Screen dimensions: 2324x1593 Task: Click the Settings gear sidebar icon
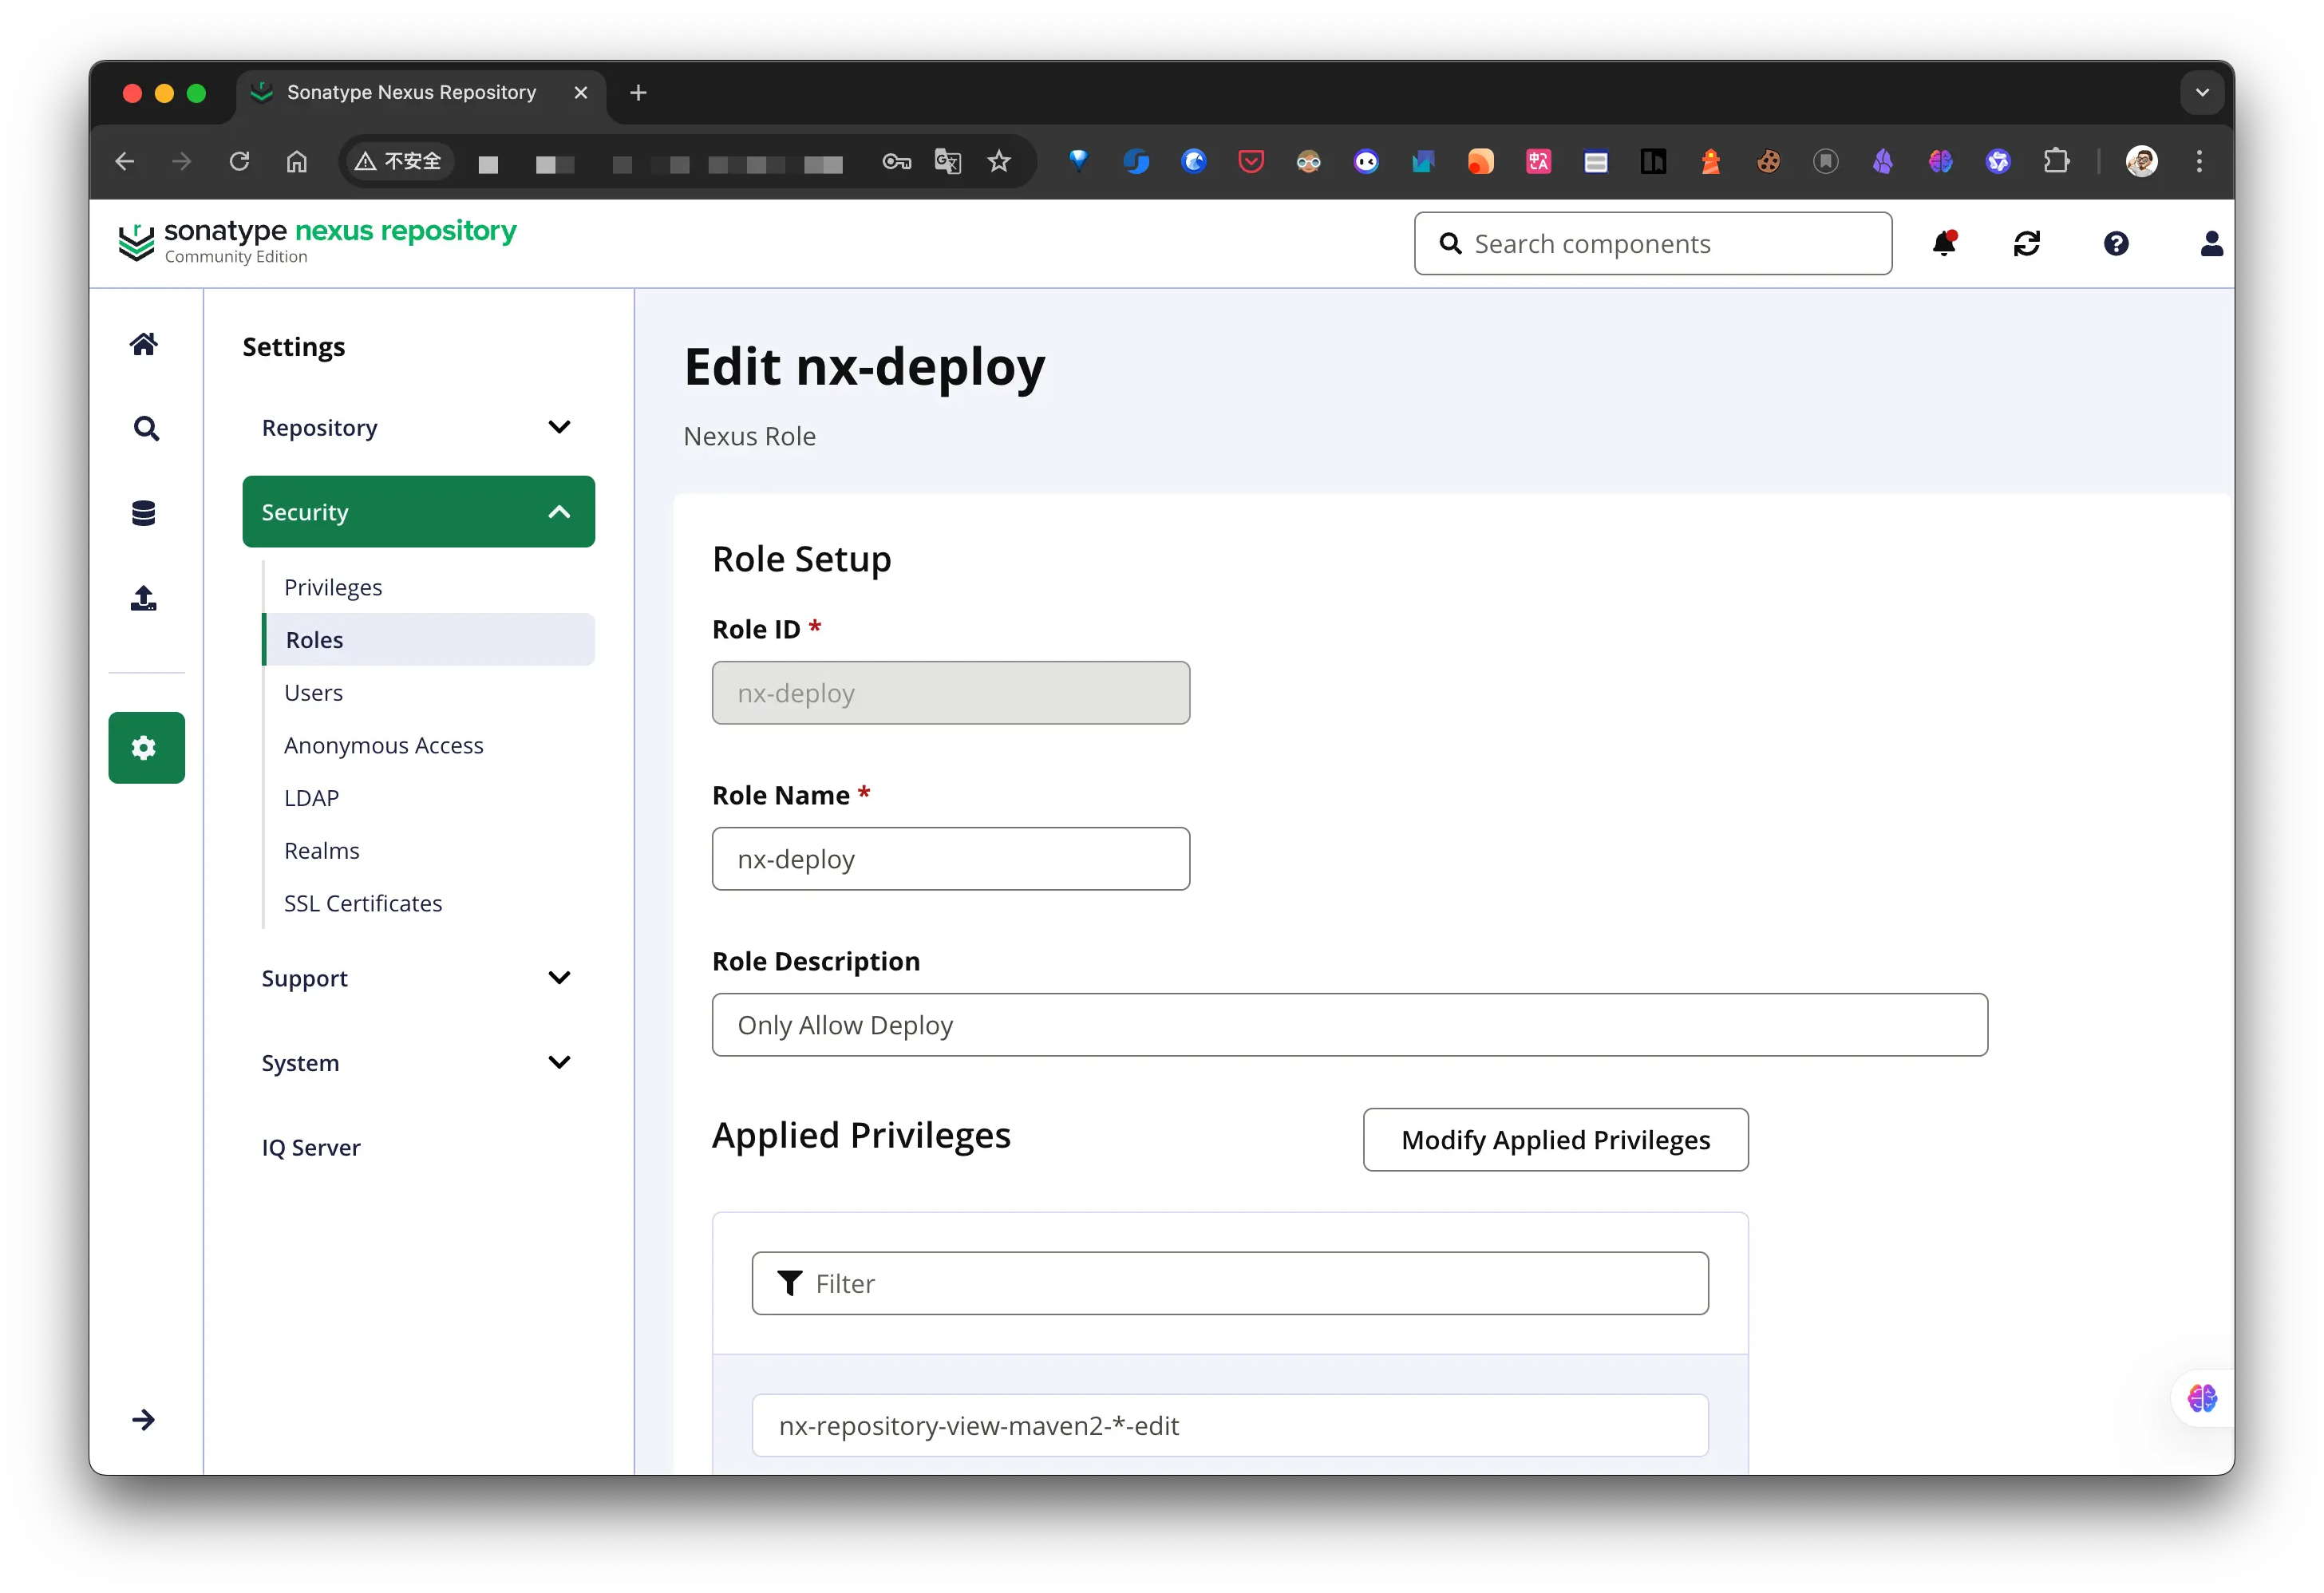(x=146, y=748)
